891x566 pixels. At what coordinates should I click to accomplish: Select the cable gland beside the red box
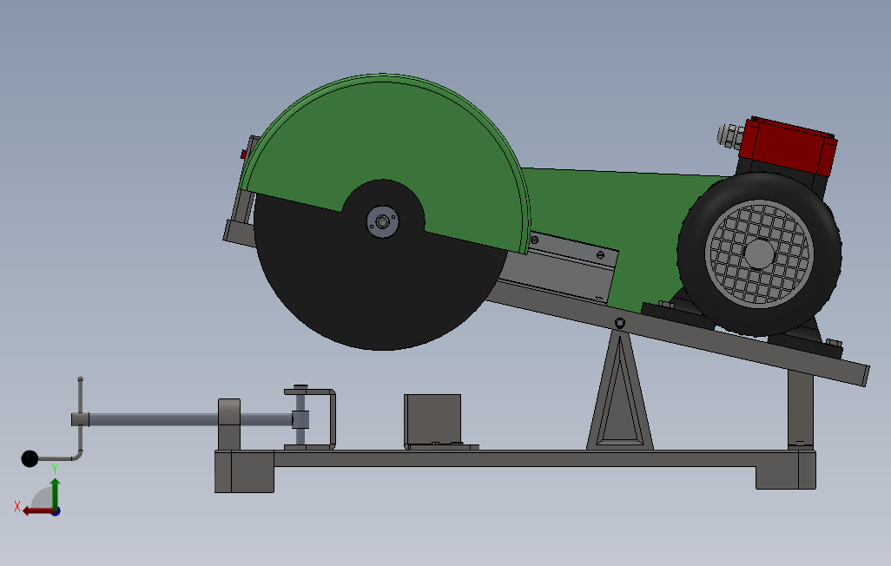(729, 137)
